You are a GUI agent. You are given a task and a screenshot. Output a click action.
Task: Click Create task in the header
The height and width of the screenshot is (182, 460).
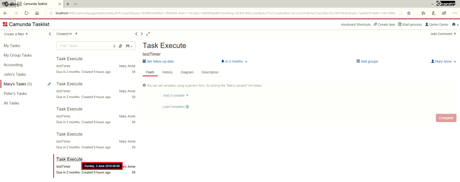tap(384, 25)
